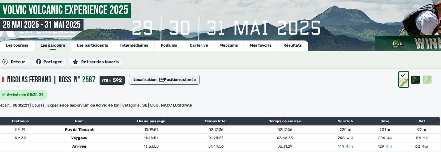Open the Les courses tab
The height and width of the screenshot is (152, 441).
point(17,45)
